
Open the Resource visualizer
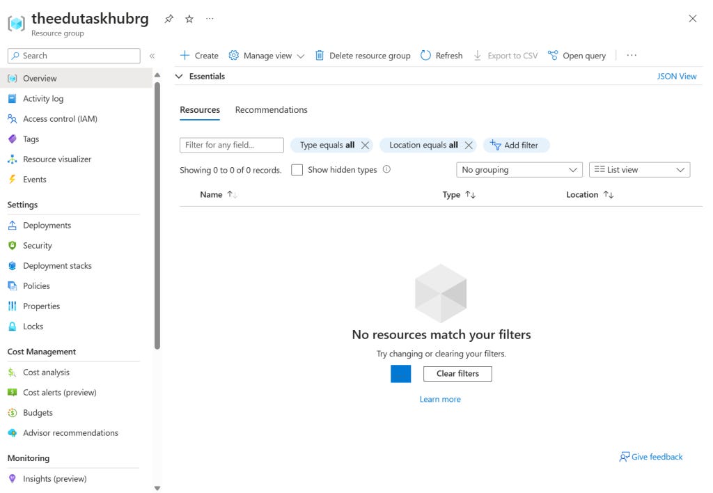[x=61, y=159]
